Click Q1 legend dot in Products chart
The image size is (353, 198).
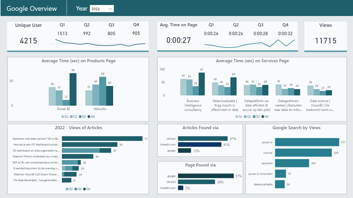[x=63, y=117]
